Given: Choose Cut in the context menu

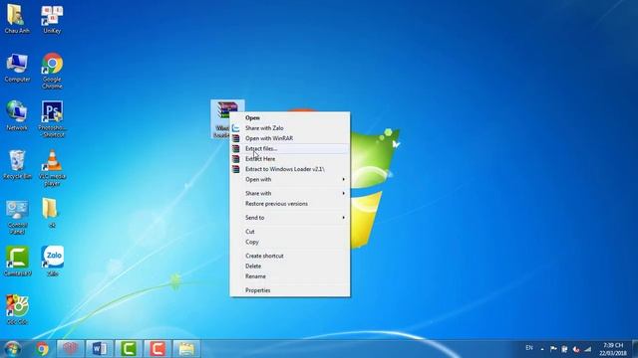Looking at the screenshot, I should point(290,232).
